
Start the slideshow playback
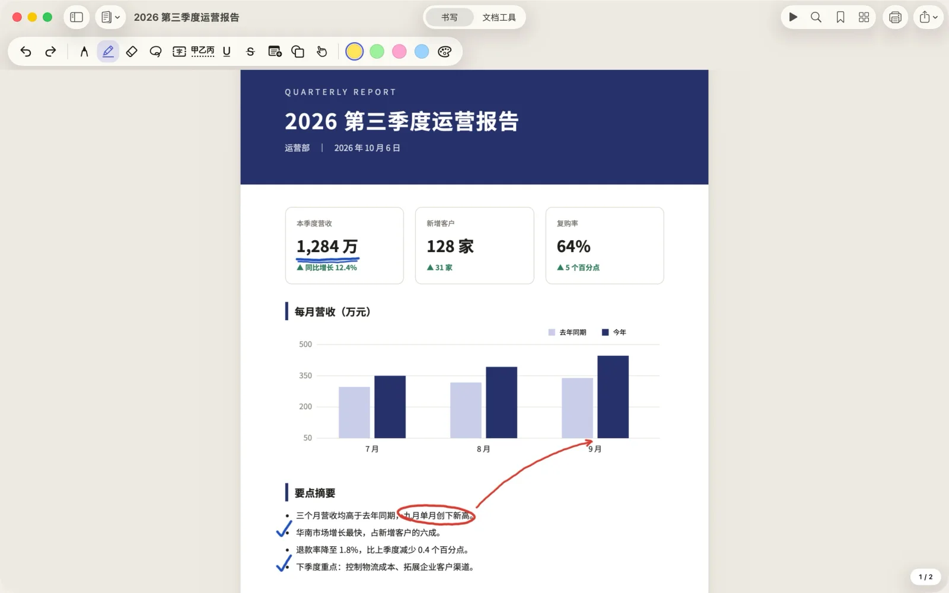793,17
